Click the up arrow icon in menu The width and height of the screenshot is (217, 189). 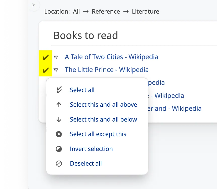pyautogui.click(x=59, y=105)
